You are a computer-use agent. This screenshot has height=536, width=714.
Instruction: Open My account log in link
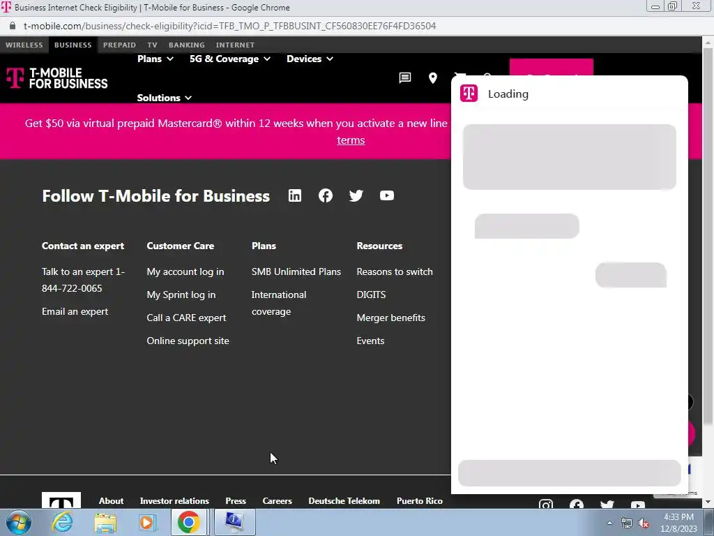[185, 271]
